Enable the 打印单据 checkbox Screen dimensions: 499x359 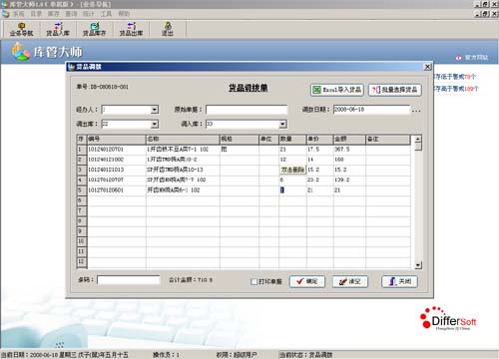[253, 281]
